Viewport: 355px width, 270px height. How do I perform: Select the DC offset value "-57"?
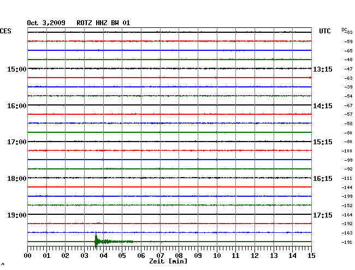point(348,114)
